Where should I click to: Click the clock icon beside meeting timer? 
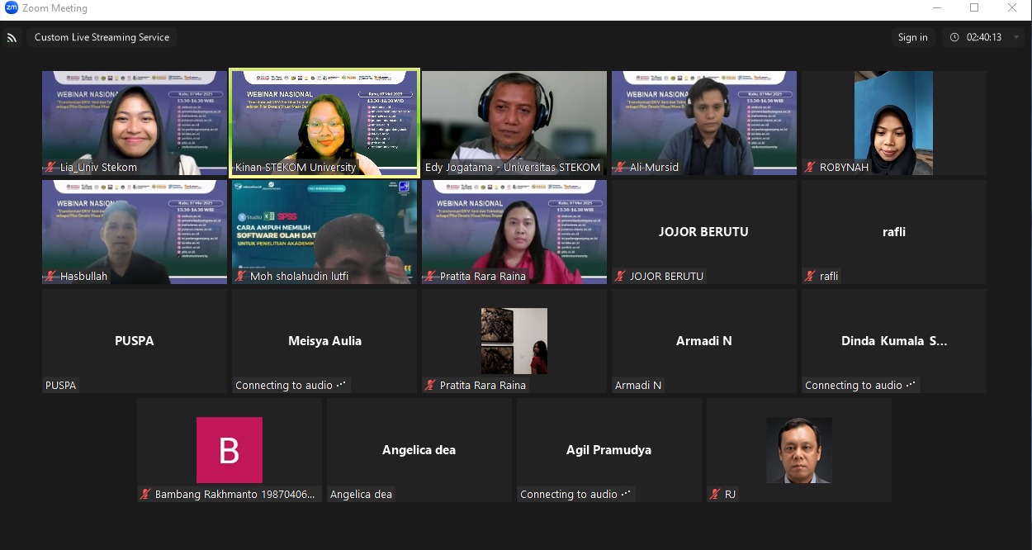click(955, 37)
